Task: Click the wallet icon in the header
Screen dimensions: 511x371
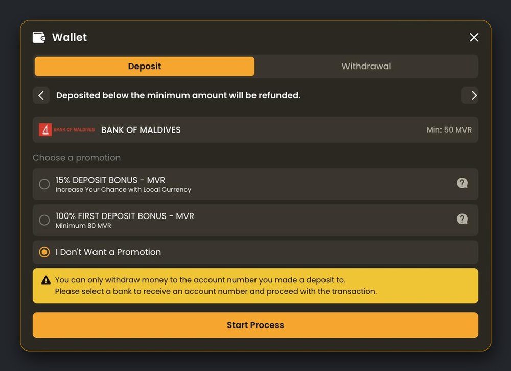Action: coord(39,37)
